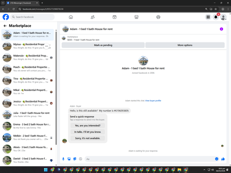Screen dimensions: 231x173
Task: Click the browser zoom magnifier icon
Action: [206, 9]
